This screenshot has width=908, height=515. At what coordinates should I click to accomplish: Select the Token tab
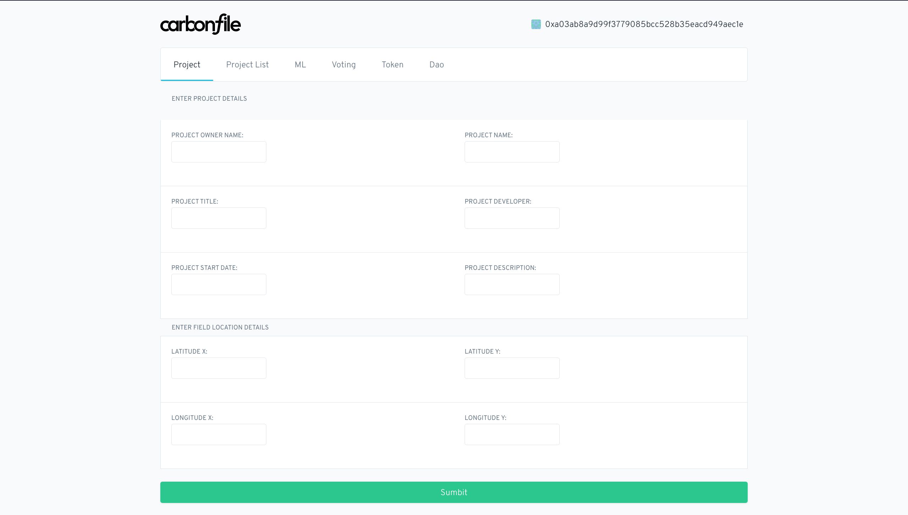point(393,65)
